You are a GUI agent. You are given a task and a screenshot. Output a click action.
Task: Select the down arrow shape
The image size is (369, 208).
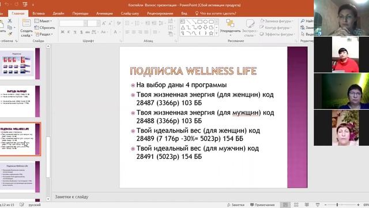[x=205, y=28]
